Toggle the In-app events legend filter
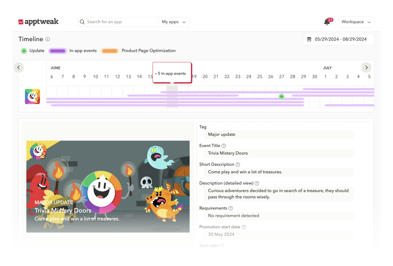This screenshot has height=266, width=393. point(72,51)
